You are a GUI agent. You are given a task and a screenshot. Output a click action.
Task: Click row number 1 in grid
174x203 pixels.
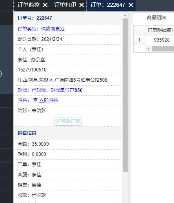click(140, 40)
